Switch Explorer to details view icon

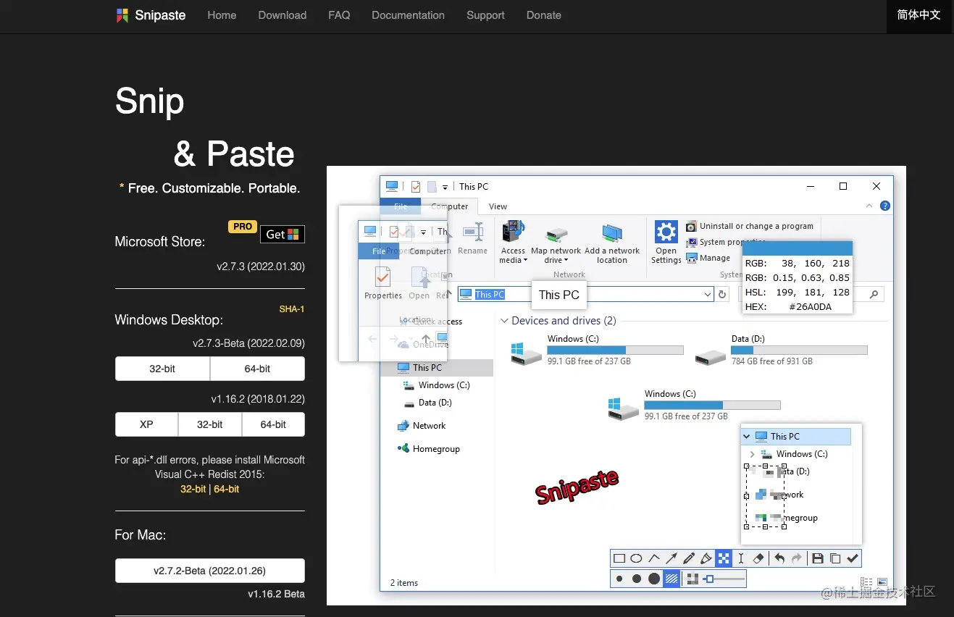(867, 582)
